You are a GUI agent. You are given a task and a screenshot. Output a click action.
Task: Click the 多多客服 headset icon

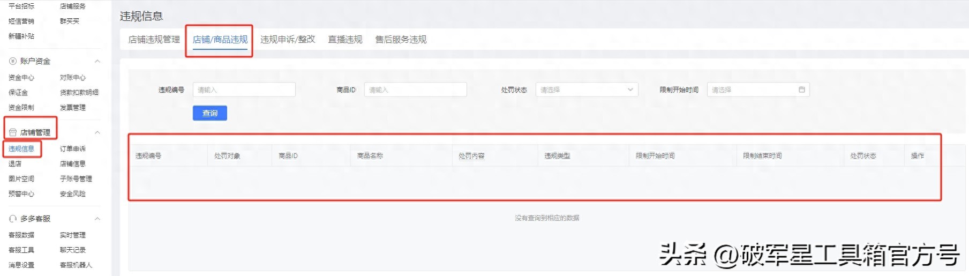coord(13,219)
